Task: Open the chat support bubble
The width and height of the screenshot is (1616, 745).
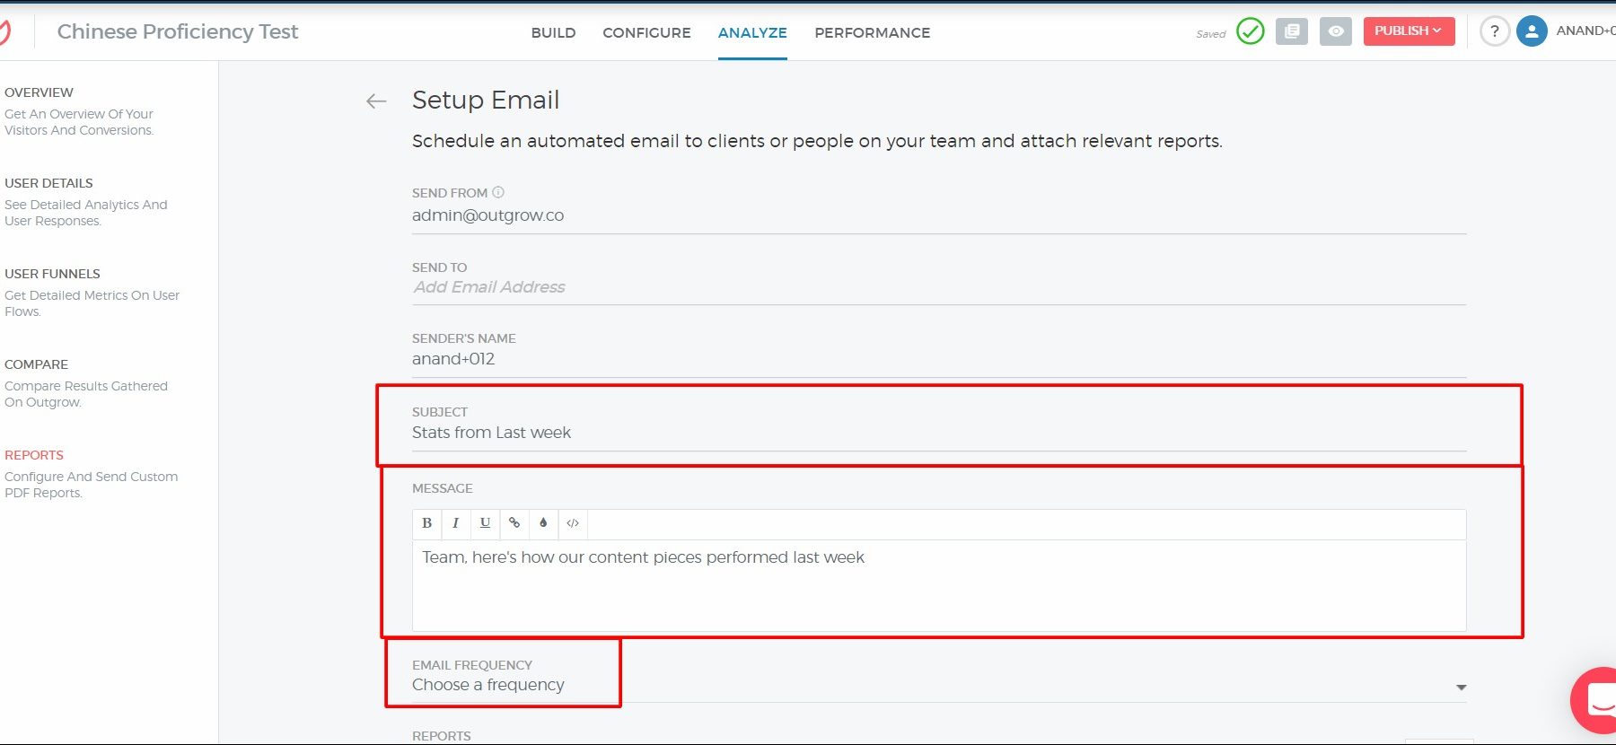Action: point(1598,700)
